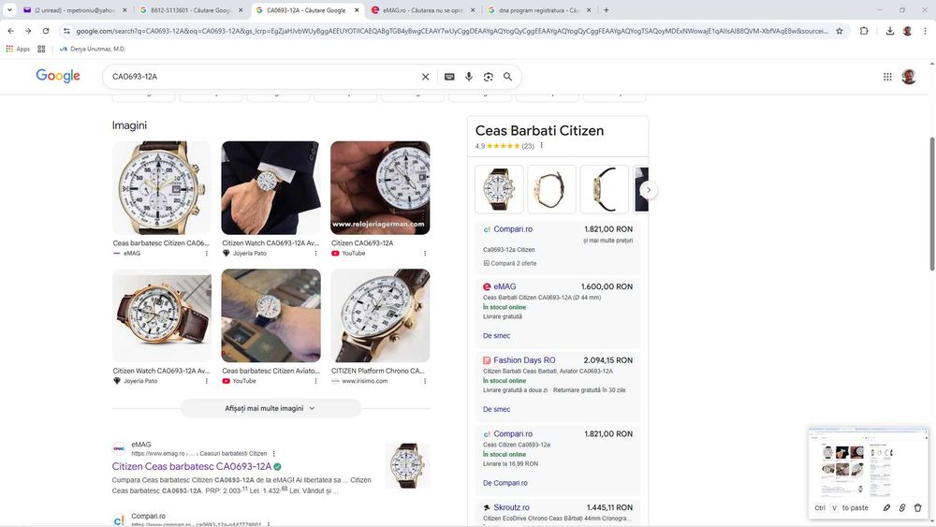Viewport: 936px width, 527px height.
Task: Open the eMAG gold watch image
Action: (162, 188)
